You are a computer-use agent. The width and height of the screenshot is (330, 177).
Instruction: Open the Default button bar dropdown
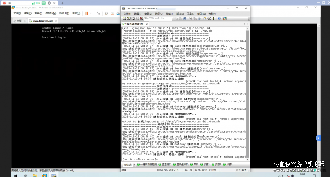tap(134, 165)
